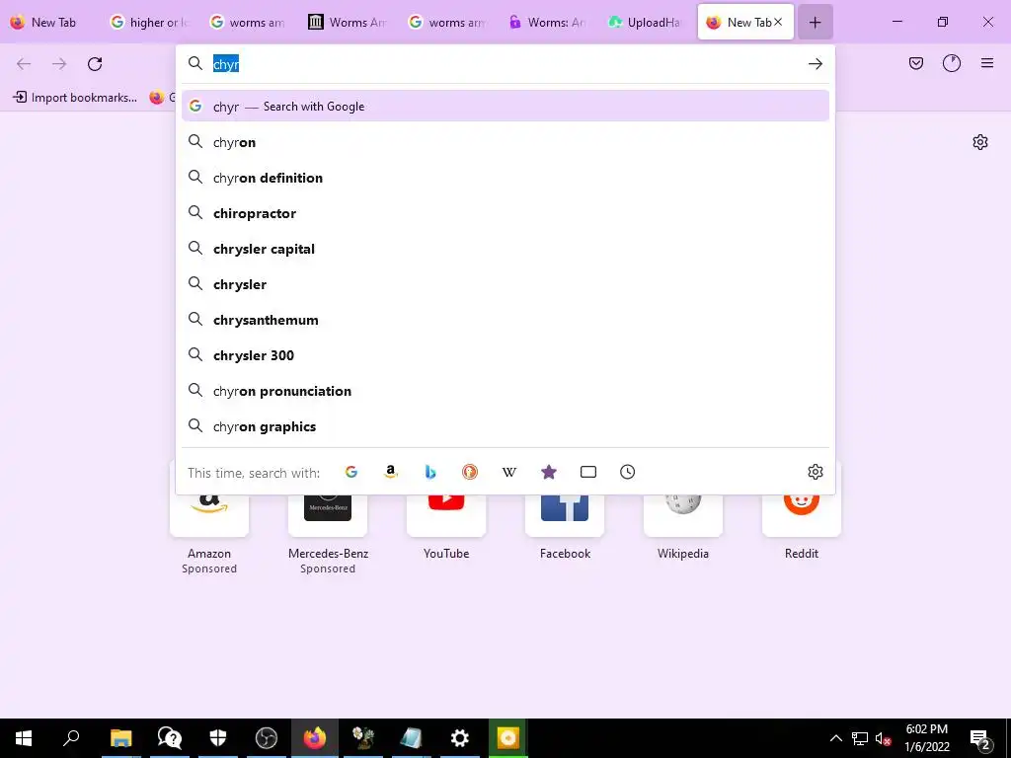
Task: Click taskbar clock showing 6:02 PM
Action: (x=926, y=738)
